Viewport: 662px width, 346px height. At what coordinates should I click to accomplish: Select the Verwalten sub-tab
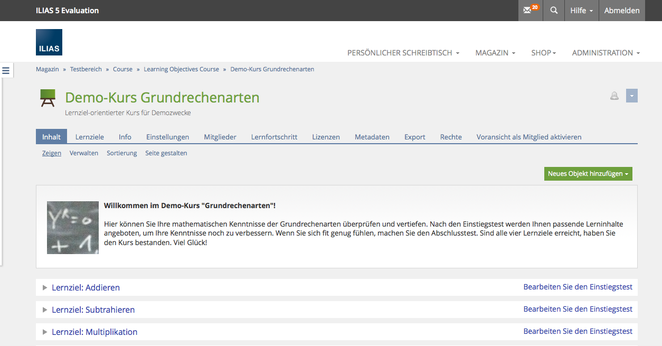(84, 153)
